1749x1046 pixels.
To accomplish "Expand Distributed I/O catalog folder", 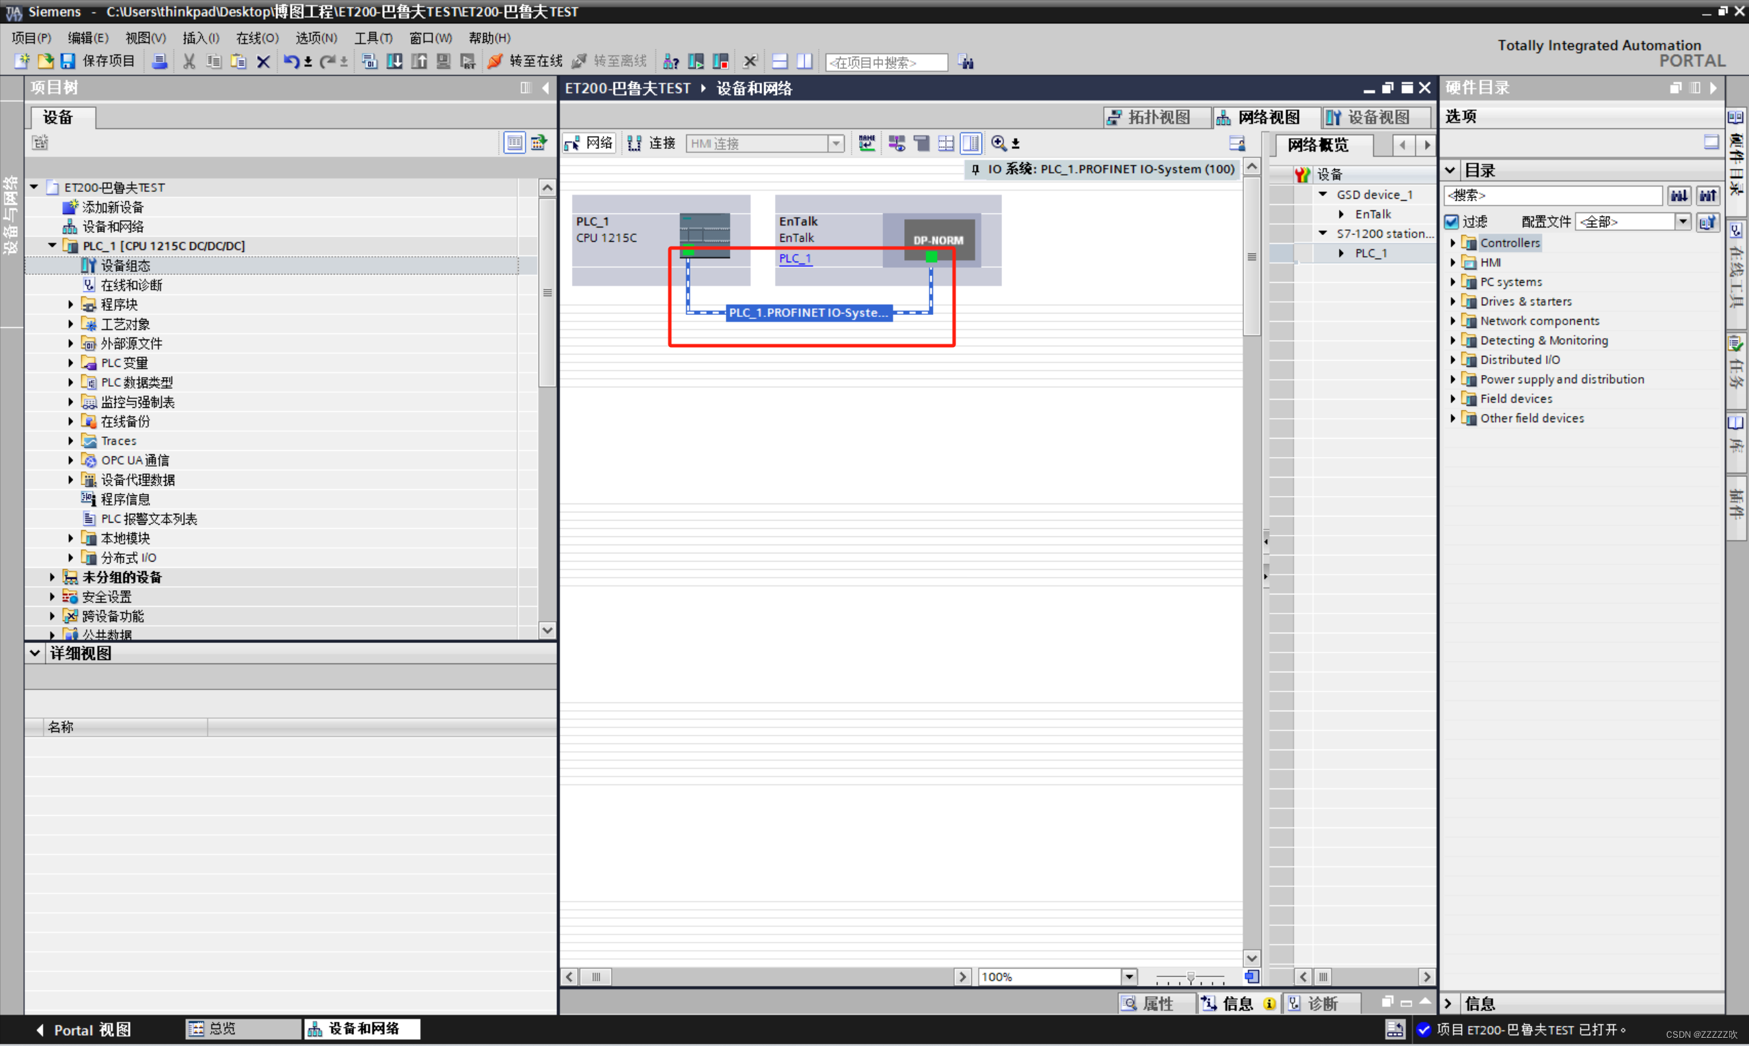I will [1453, 359].
